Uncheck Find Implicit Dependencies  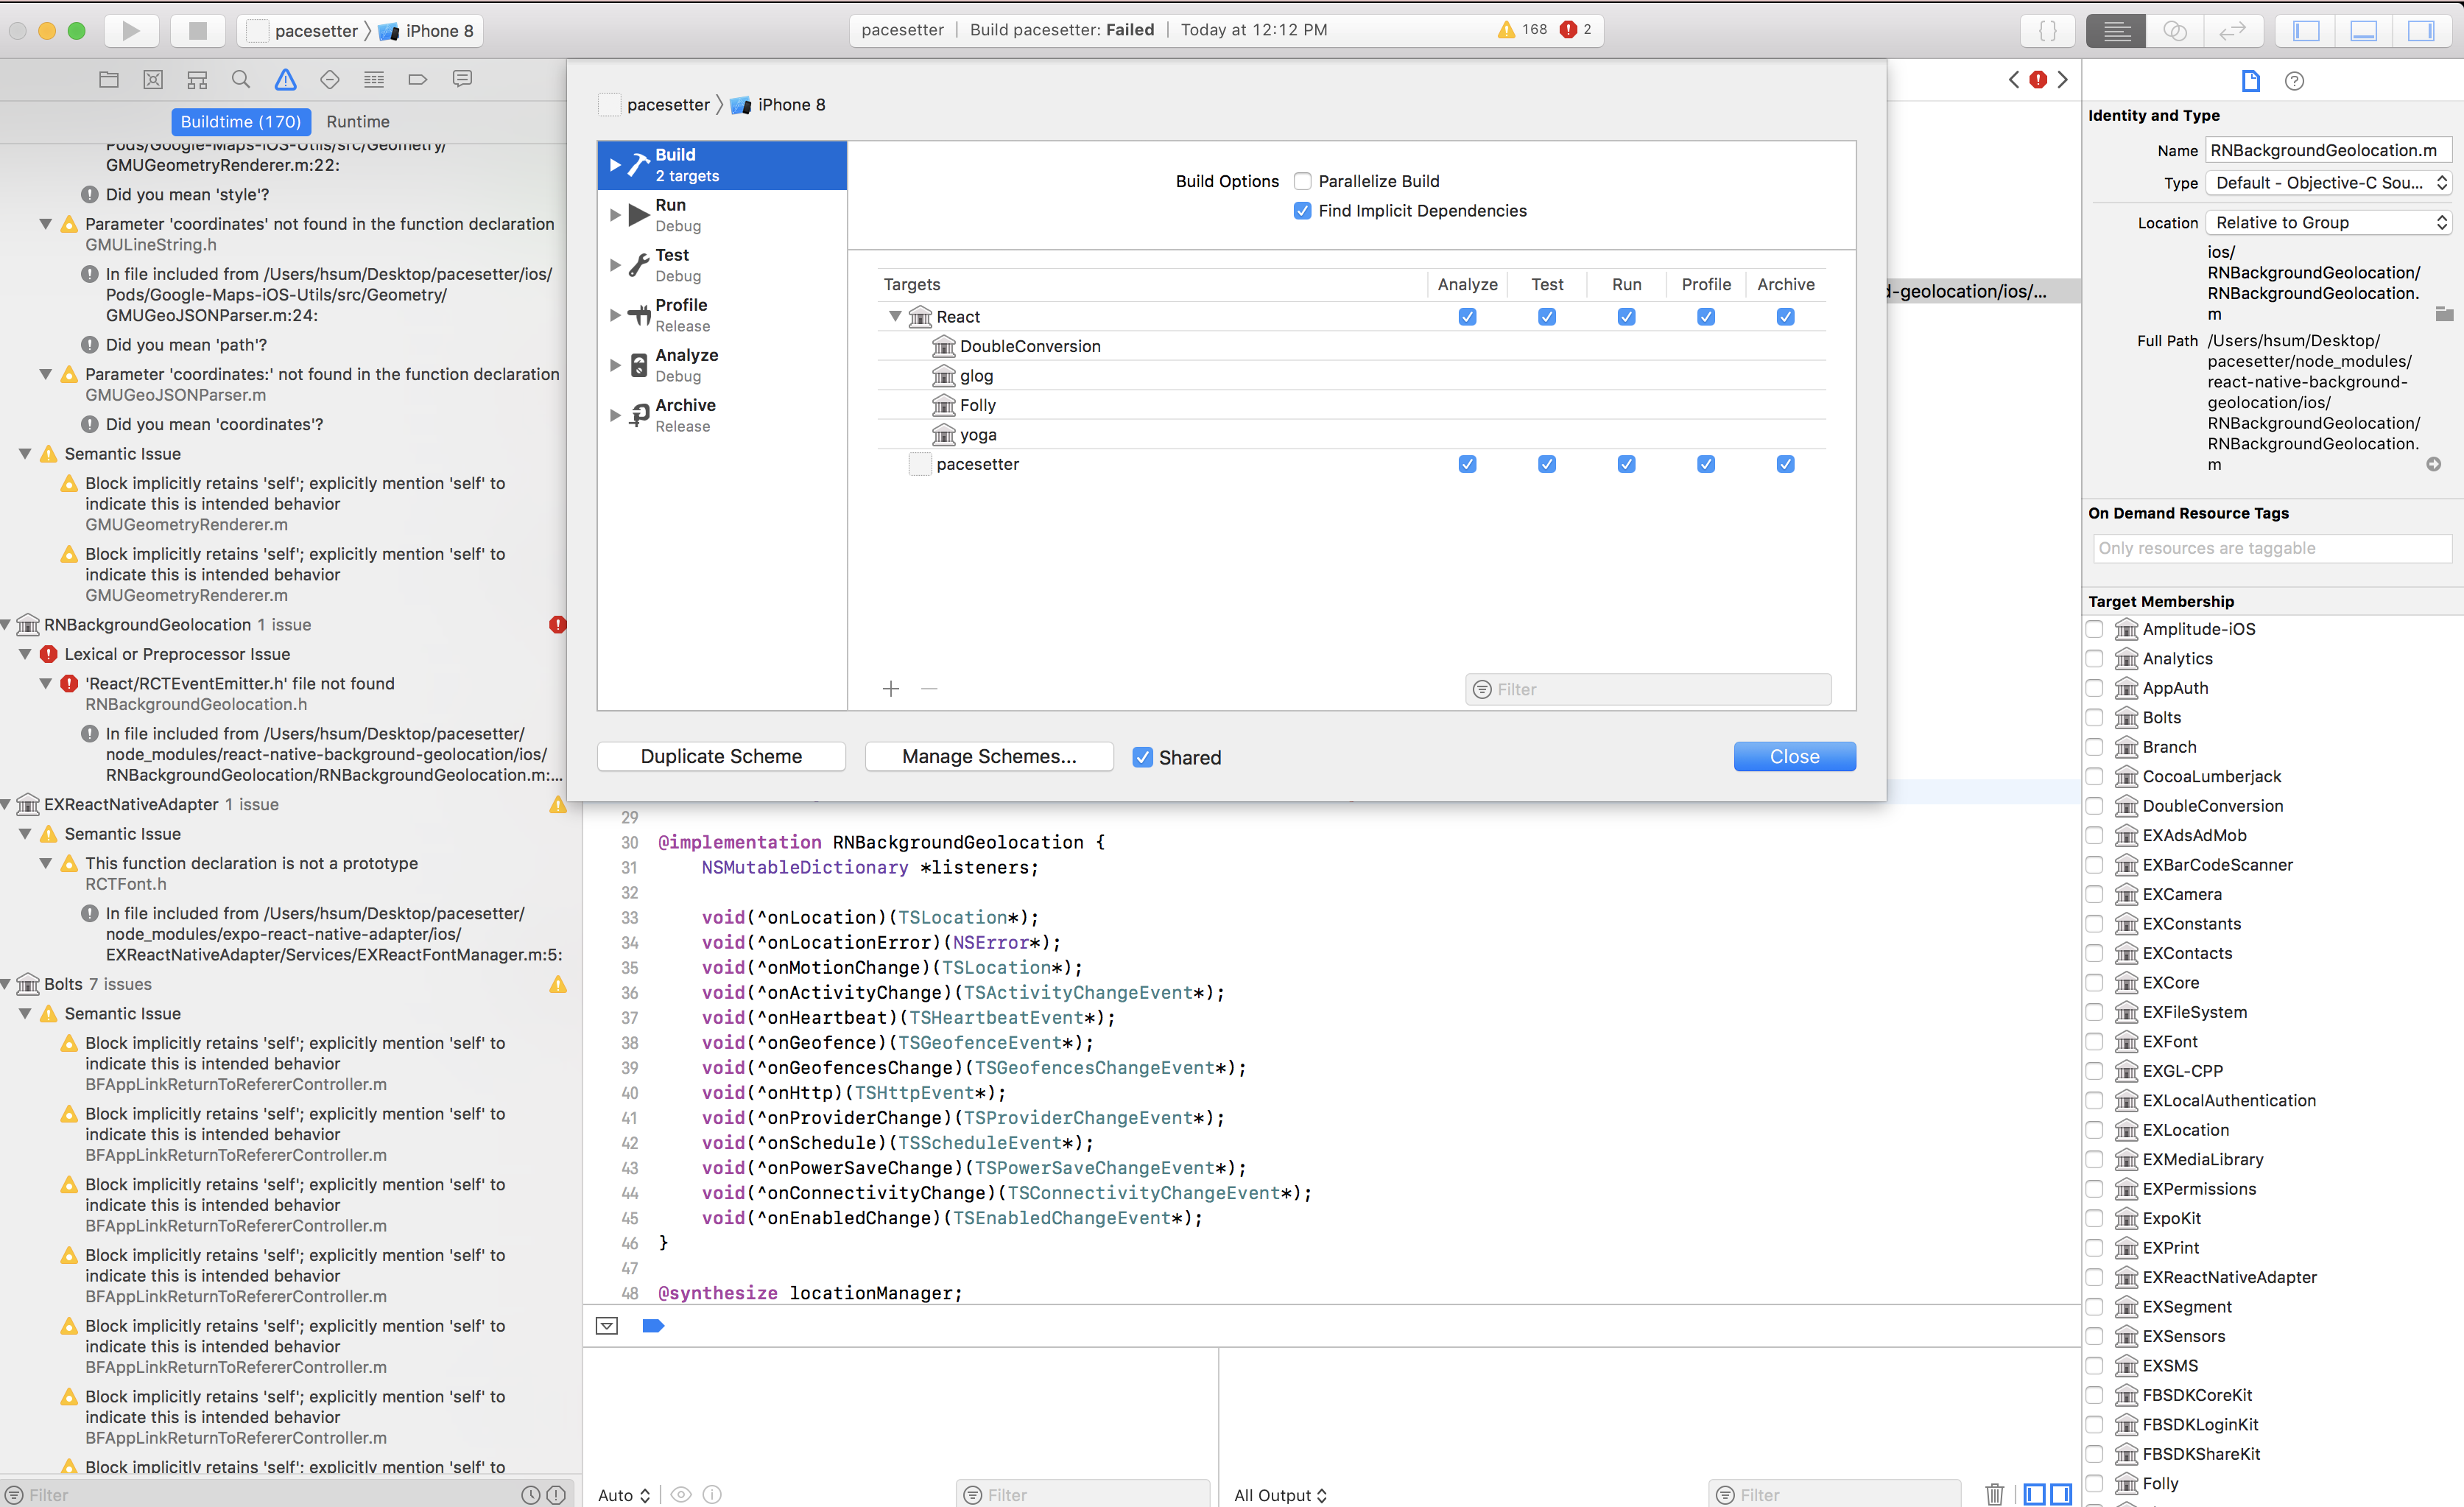point(1302,211)
